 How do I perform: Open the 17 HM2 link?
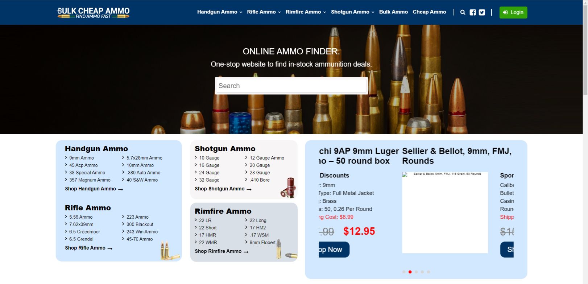click(x=258, y=228)
